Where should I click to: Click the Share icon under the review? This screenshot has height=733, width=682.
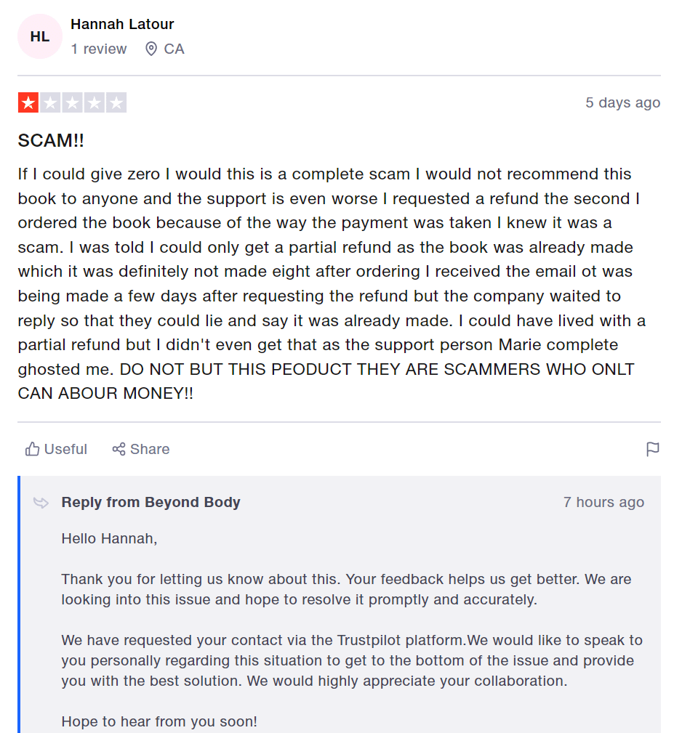[119, 449]
